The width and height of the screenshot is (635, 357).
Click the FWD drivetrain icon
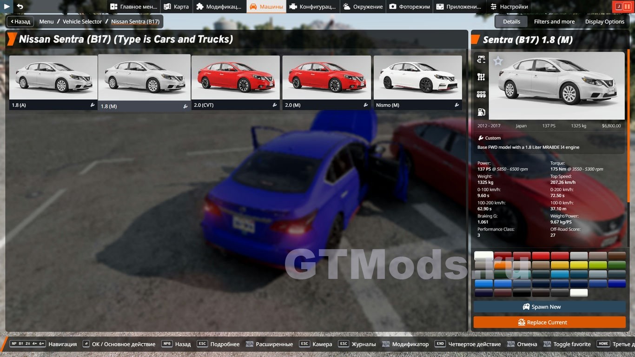click(x=481, y=59)
